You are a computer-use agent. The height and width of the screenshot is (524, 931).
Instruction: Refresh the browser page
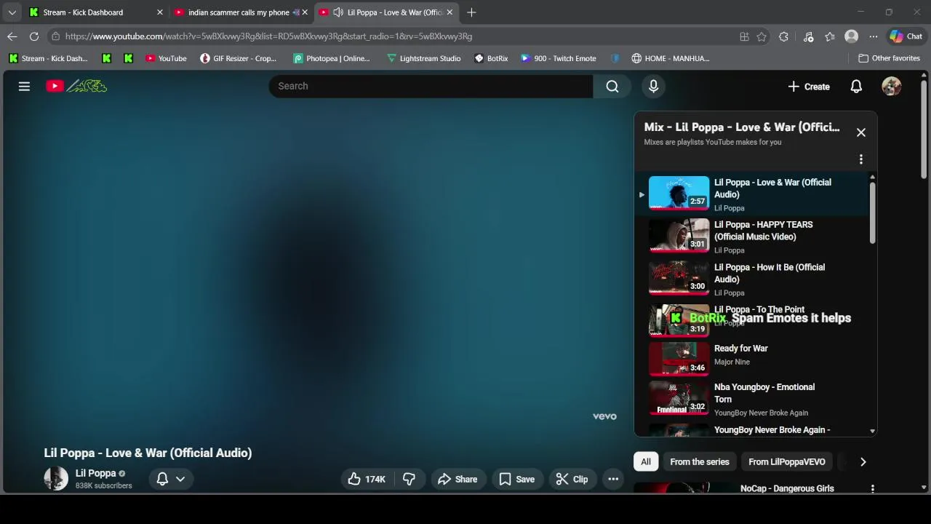34,36
